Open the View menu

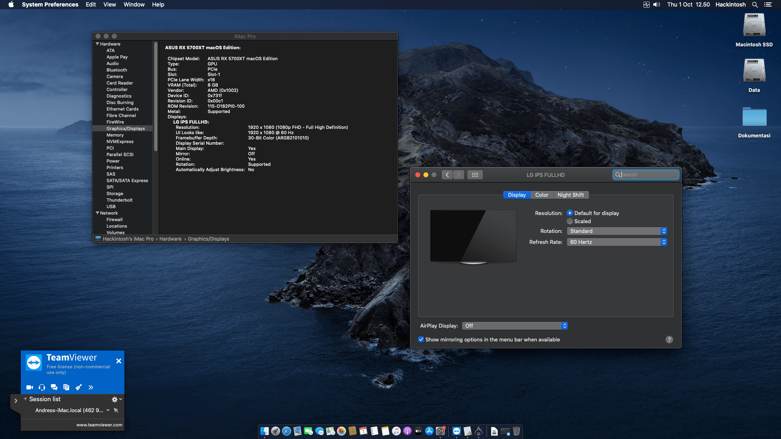(109, 4)
